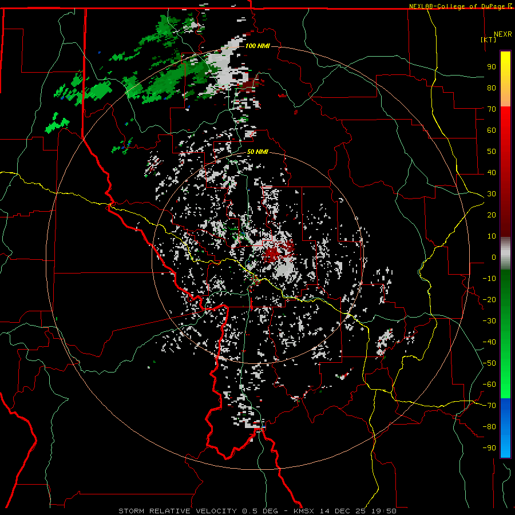Click the 14 DEC 25 19:50 timestamp
515x515 pixels.
pos(357,511)
